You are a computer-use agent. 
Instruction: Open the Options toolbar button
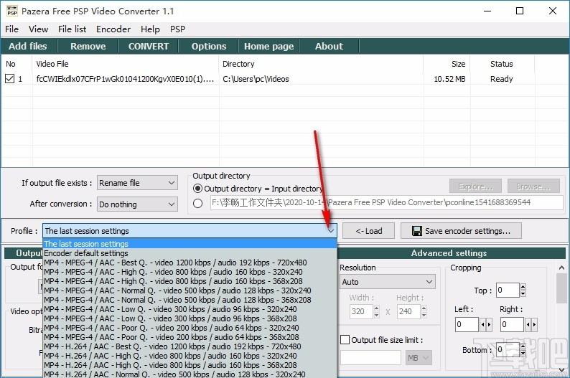(x=209, y=46)
